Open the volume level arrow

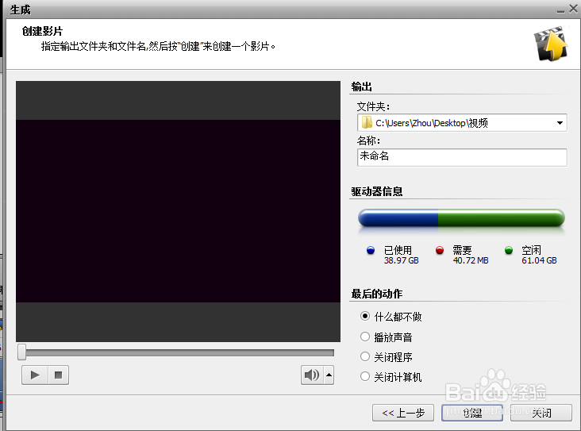pos(329,375)
